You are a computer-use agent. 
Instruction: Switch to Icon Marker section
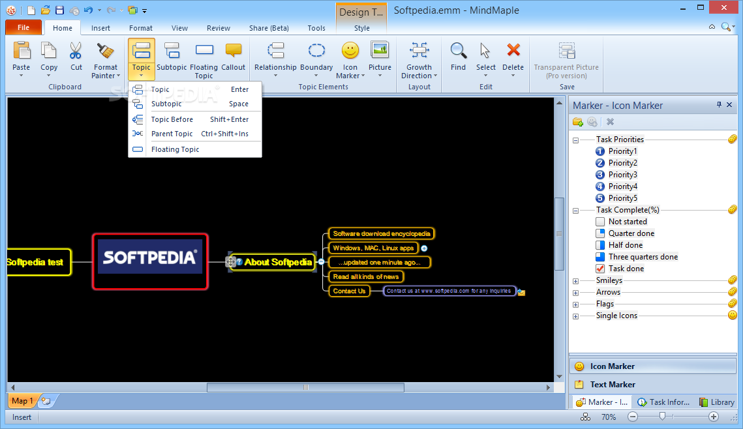tap(654, 366)
